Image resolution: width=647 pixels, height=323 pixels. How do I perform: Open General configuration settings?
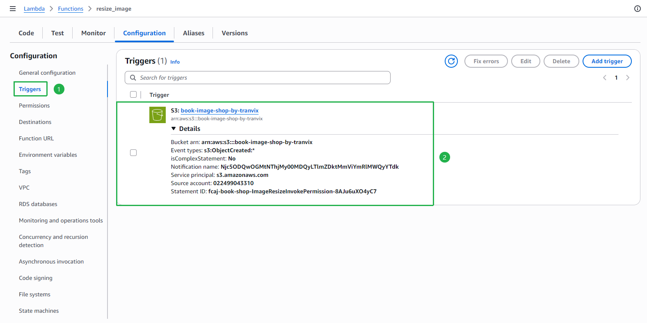tap(47, 73)
